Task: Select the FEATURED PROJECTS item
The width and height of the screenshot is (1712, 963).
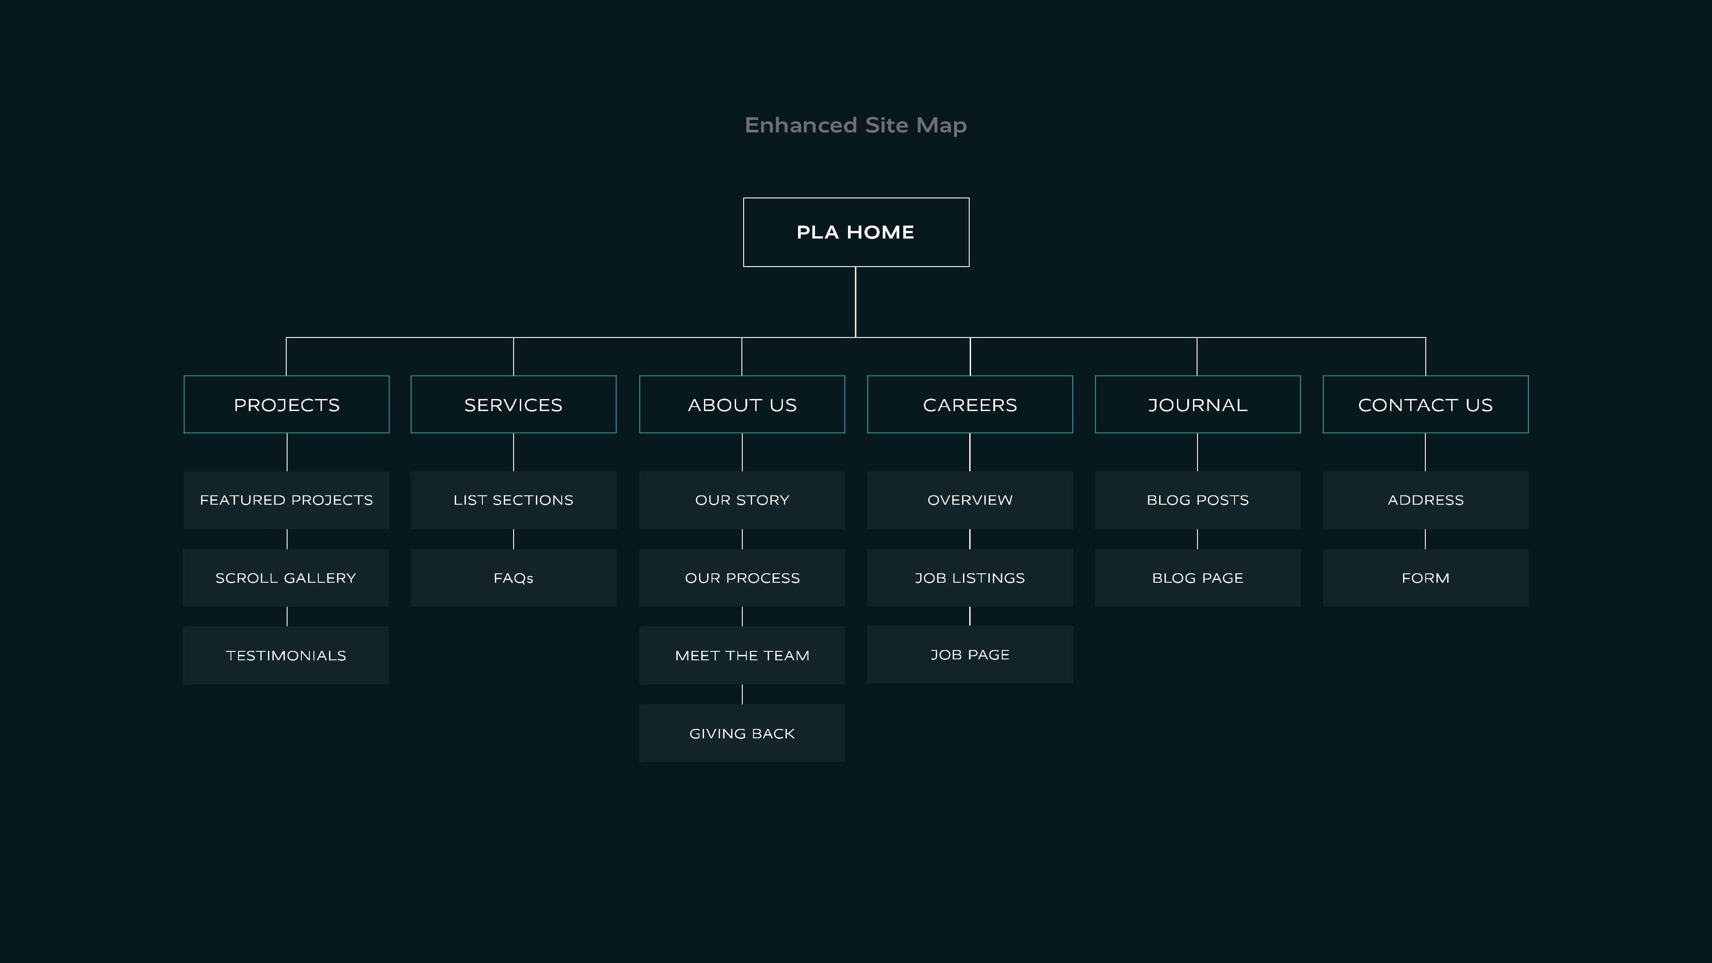Action: click(x=286, y=500)
